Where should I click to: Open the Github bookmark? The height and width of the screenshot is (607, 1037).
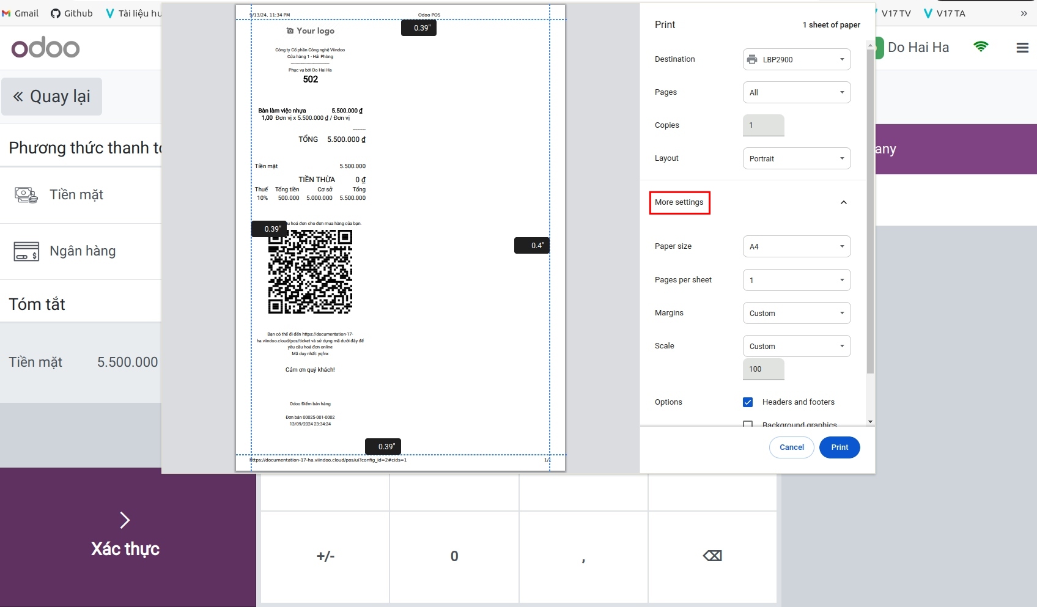coord(72,13)
